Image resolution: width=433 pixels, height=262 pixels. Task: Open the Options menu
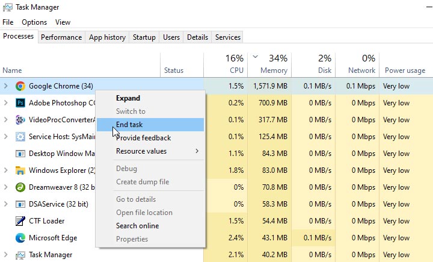pyautogui.click(x=34, y=22)
